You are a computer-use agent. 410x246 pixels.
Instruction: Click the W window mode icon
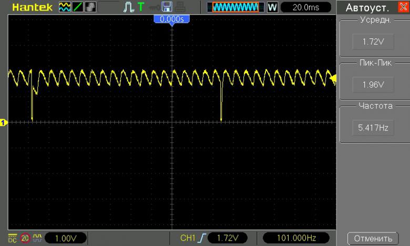coord(272,7)
